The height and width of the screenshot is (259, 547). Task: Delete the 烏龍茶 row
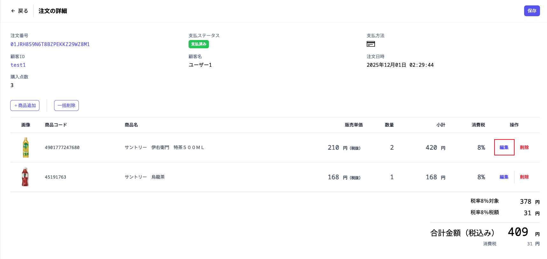524,177
